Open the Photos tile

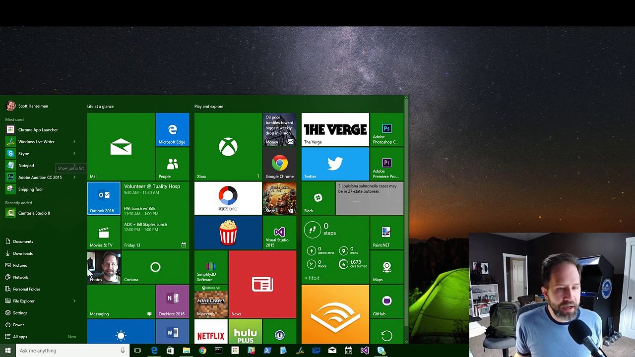[104, 267]
